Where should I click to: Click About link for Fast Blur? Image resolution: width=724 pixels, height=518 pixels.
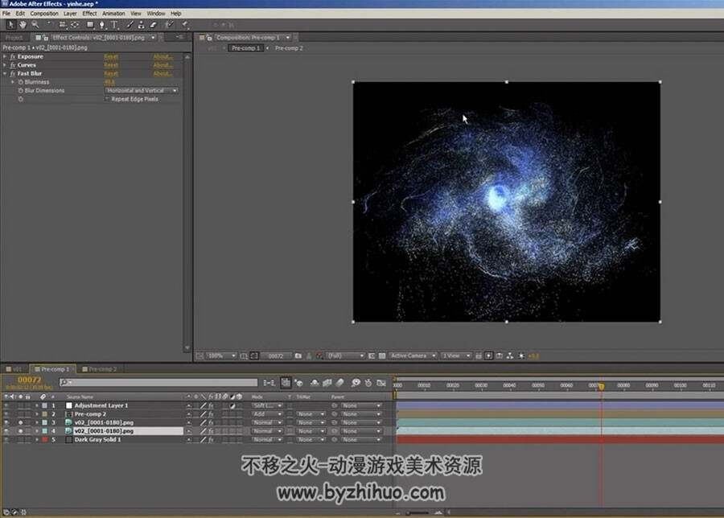tap(162, 73)
